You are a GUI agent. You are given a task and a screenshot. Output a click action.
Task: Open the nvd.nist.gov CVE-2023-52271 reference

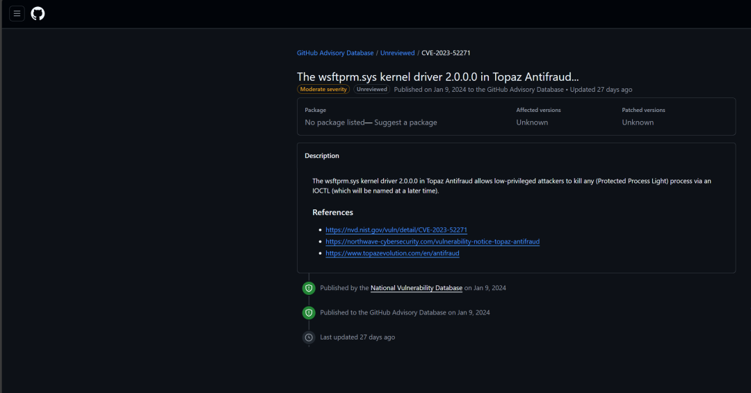(x=396, y=230)
